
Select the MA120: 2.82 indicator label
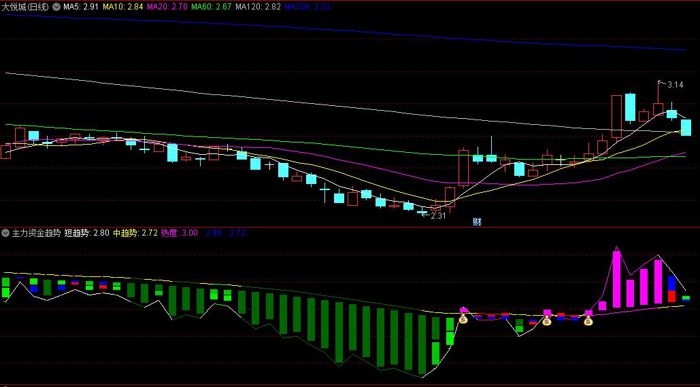[258, 7]
